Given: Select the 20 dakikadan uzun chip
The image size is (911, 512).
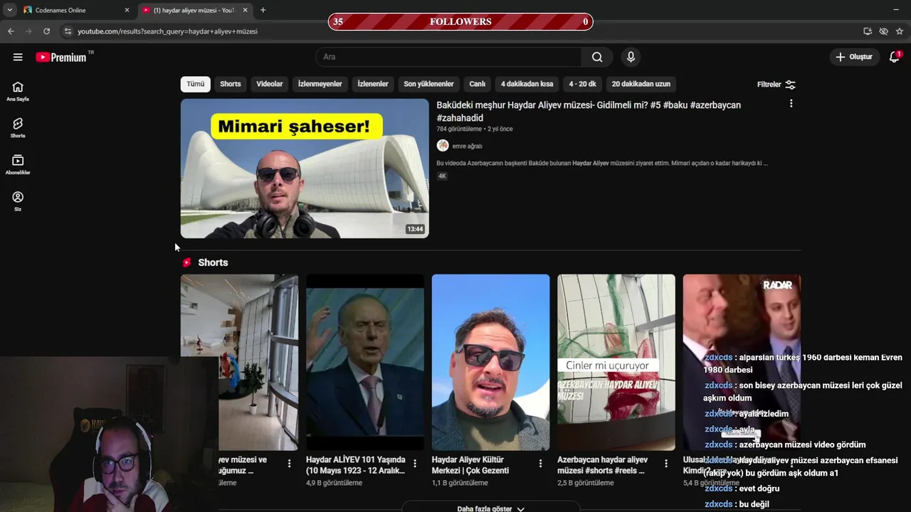Looking at the screenshot, I should (x=641, y=84).
